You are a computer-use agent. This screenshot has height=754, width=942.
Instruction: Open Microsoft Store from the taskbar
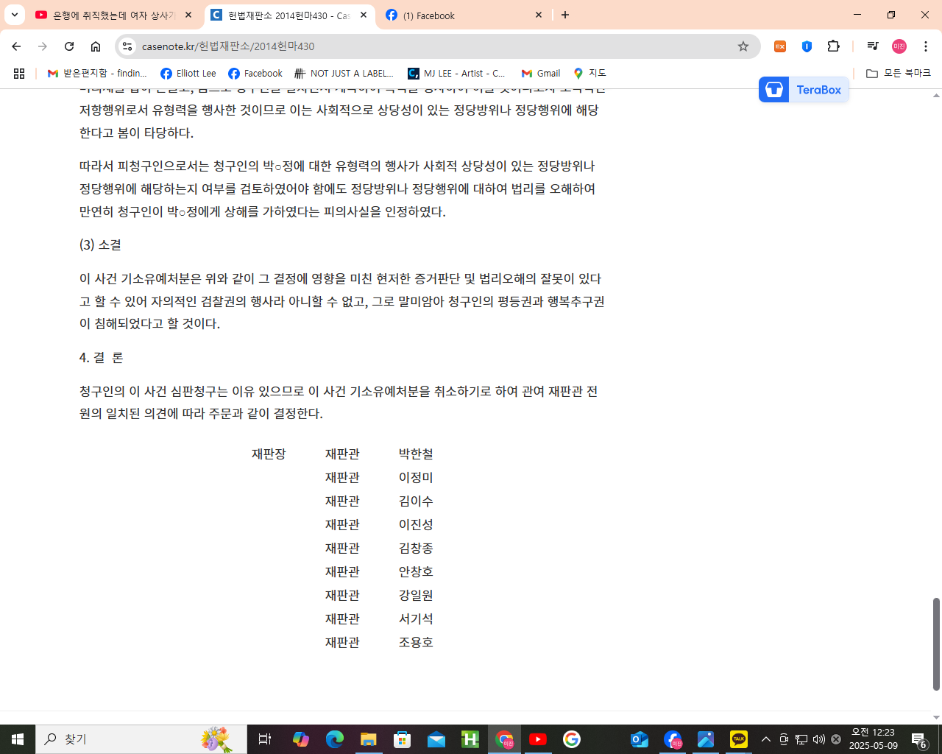(x=403, y=739)
